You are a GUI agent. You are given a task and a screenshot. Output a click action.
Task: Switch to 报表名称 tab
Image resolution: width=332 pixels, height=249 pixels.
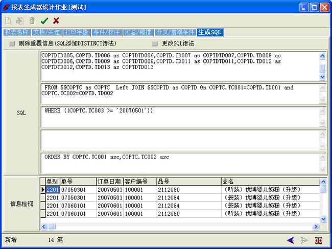click(17, 32)
